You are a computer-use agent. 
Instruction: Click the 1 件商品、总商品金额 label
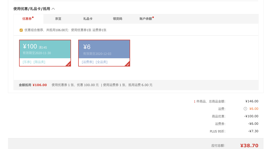(x=210, y=101)
